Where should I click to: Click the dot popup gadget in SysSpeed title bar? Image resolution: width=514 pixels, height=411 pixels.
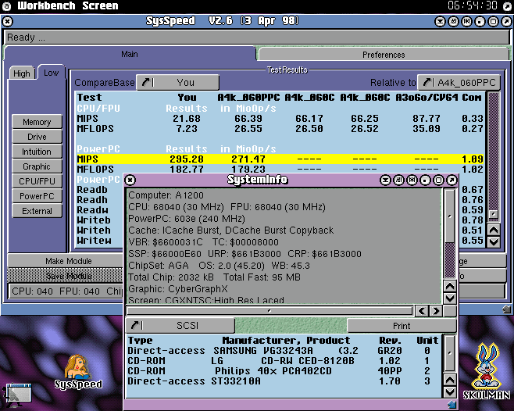click(480, 22)
